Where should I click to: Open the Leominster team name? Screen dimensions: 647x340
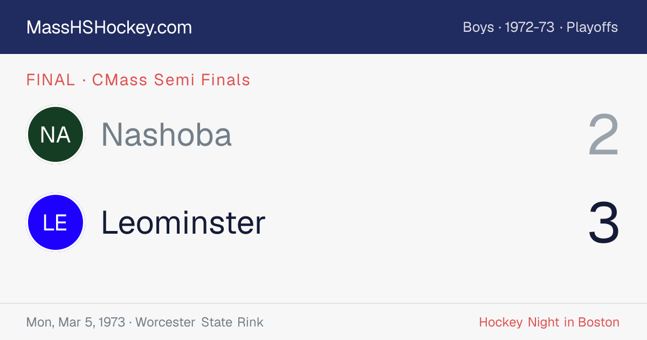[x=183, y=222]
